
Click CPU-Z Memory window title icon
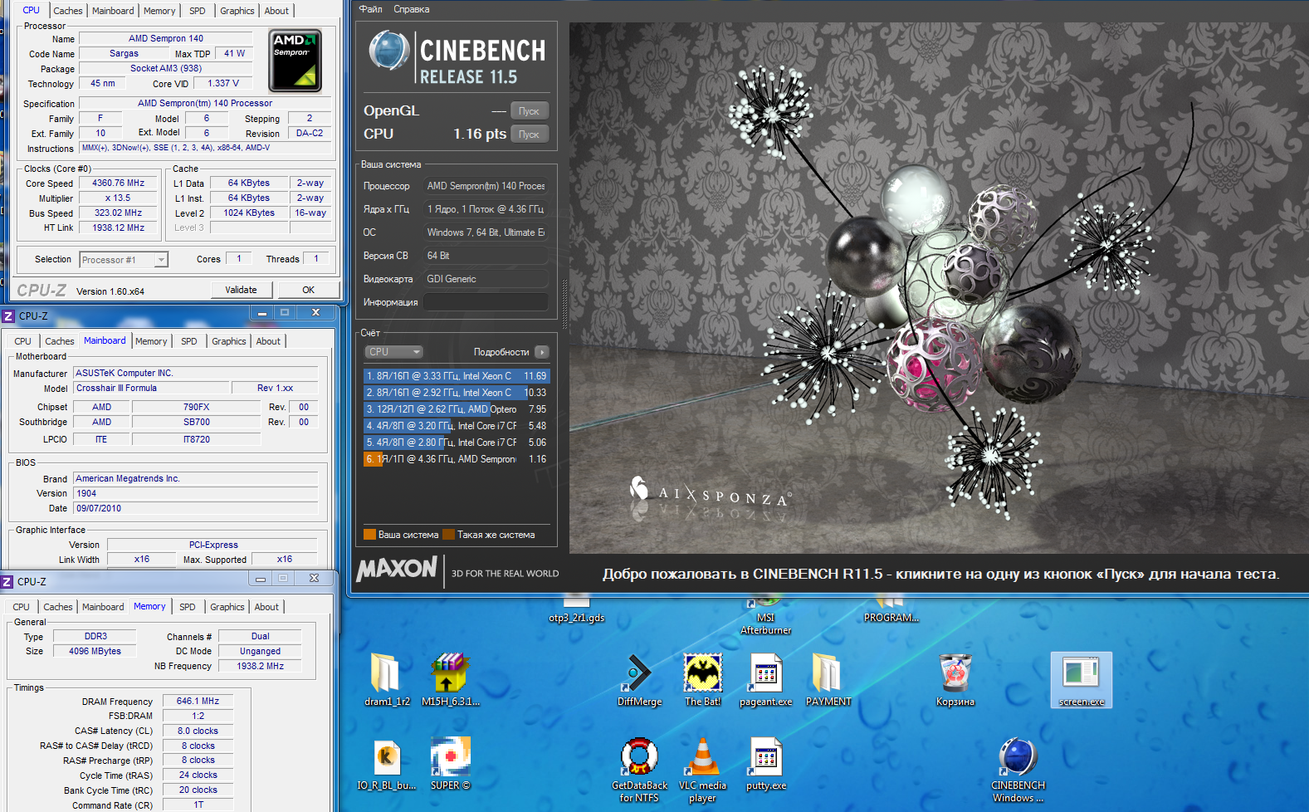click(x=7, y=582)
